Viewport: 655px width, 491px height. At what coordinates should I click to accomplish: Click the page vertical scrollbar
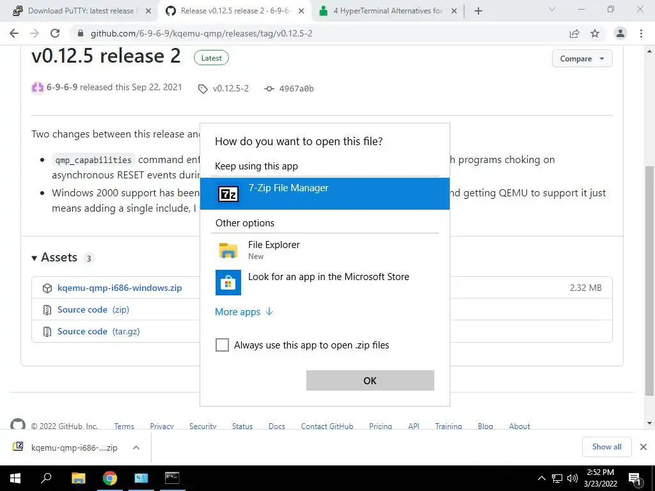tap(650, 281)
